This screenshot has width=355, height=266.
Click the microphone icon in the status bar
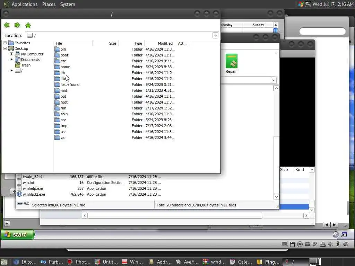pyautogui.click(x=338, y=244)
